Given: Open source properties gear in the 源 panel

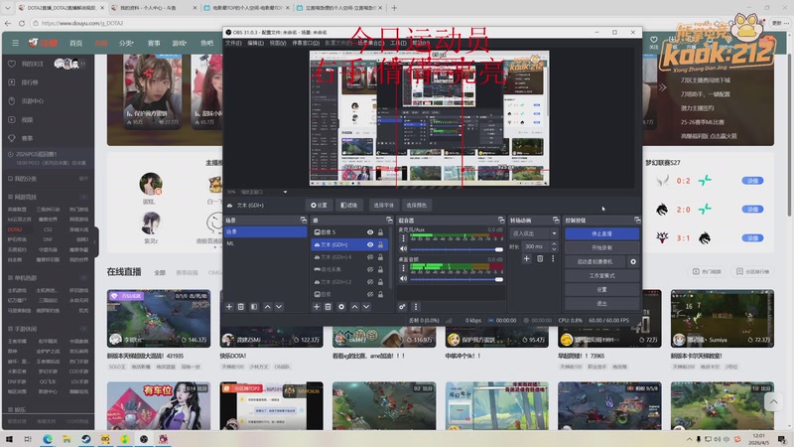Looking at the screenshot, I should point(341,307).
